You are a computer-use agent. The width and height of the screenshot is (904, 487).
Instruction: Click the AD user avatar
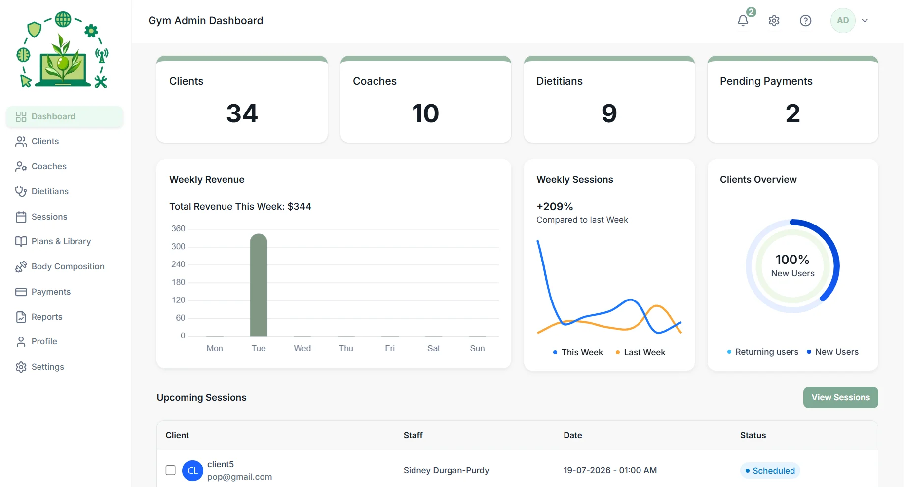(x=843, y=20)
